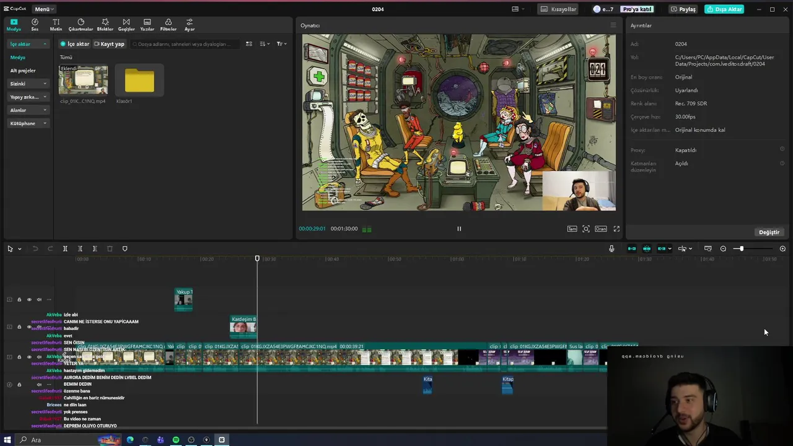The width and height of the screenshot is (793, 446).
Task: Open the Yazılar captions tab
Action: coord(147,25)
